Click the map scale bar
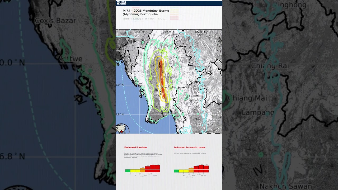The width and height of the screenshot is (338, 190). (207, 133)
